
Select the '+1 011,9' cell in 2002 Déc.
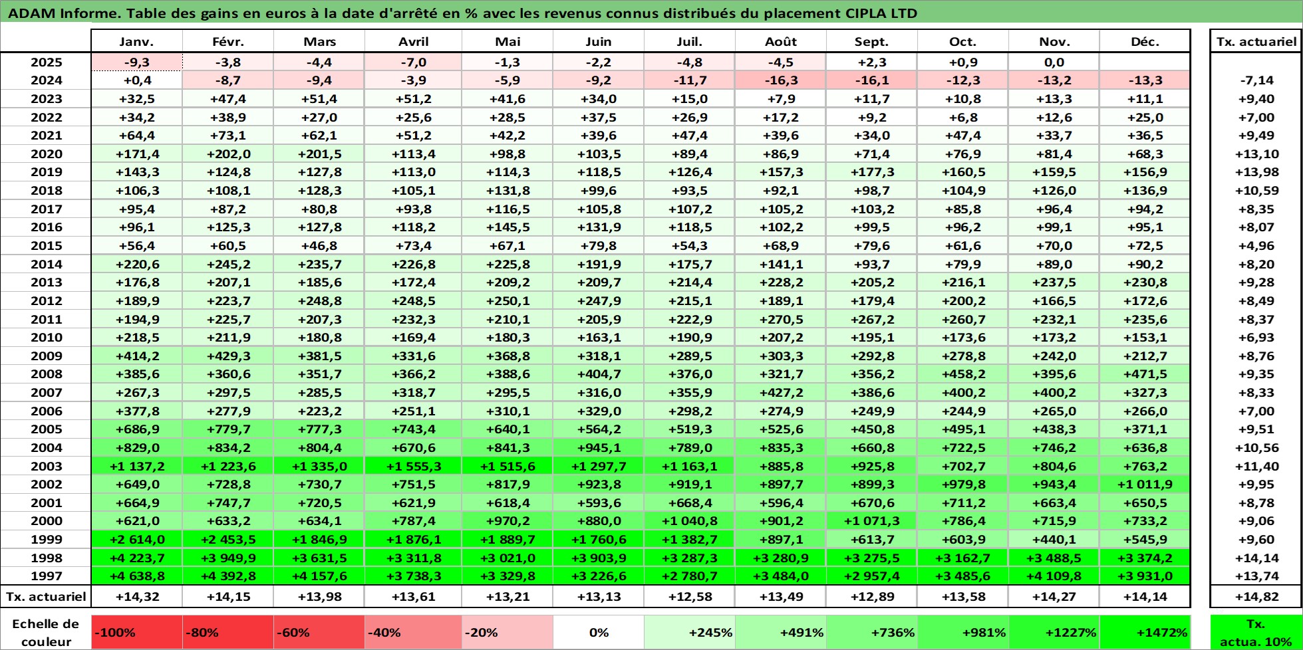[1145, 485]
